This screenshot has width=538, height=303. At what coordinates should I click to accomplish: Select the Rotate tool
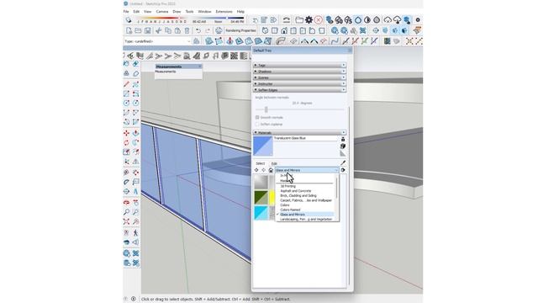(127, 142)
